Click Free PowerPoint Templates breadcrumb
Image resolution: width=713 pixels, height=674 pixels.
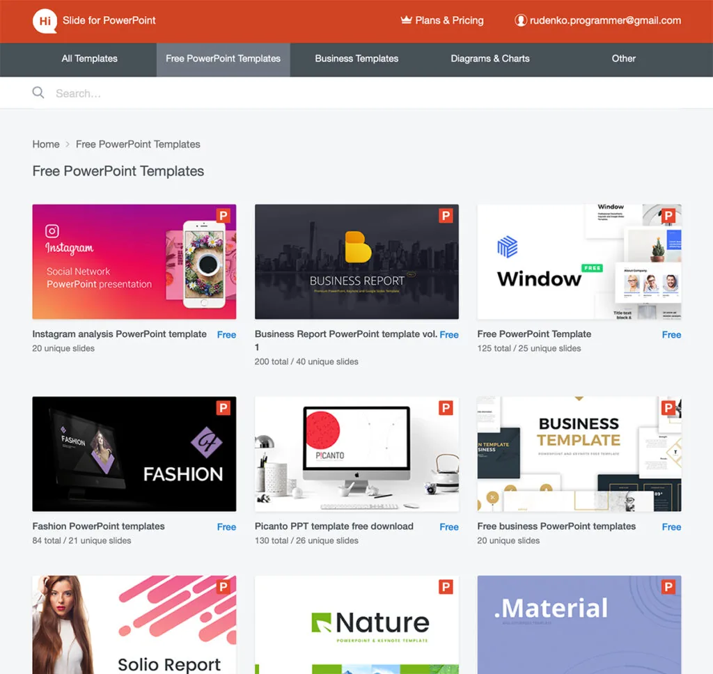click(x=138, y=144)
